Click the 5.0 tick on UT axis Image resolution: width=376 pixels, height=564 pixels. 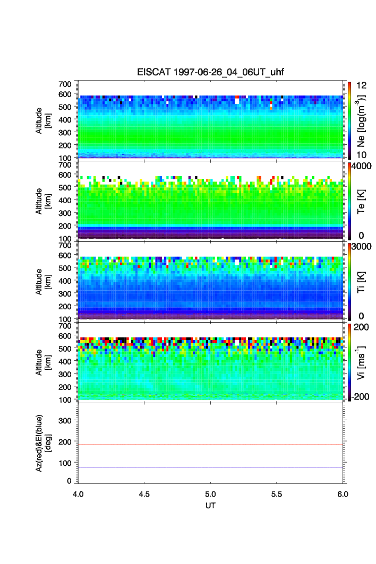pyautogui.click(x=210, y=494)
